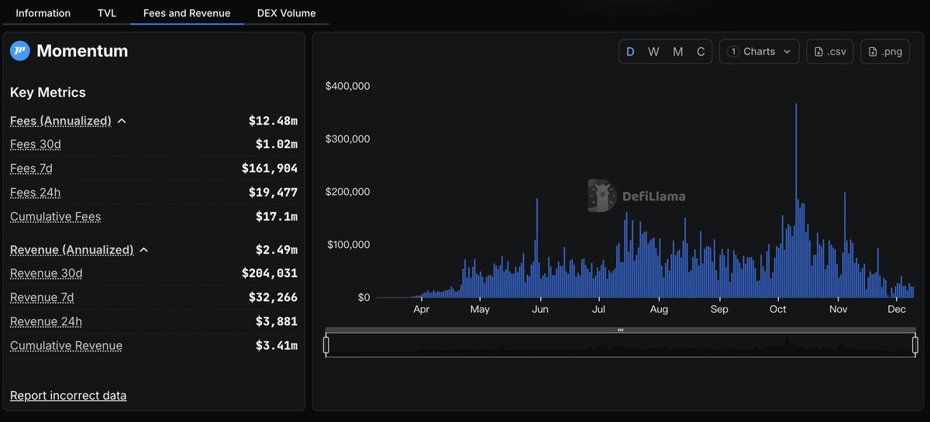Screen dimensions: 930x422
Task: Select the C cumulative interval toggle
Action: pyautogui.click(x=701, y=52)
